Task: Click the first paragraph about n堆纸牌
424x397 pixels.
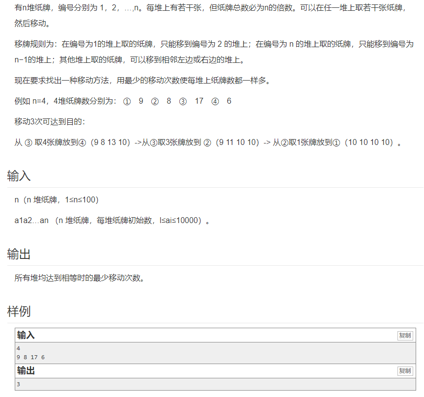Action: click(x=197, y=9)
